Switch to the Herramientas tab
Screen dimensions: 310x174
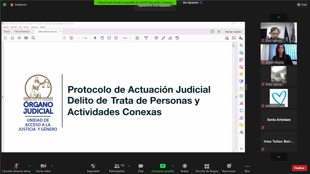pyautogui.click(x=22, y=31)
